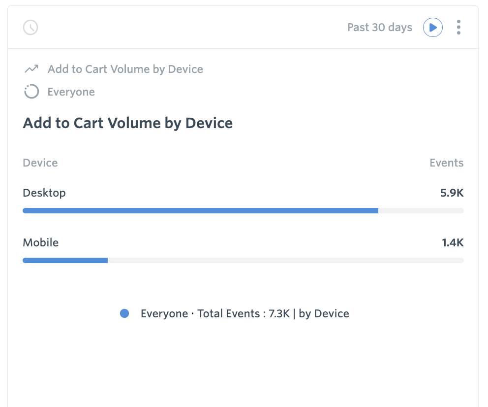The height and width of the screenshot is (407, 488).
Task: Click the unfilled part of Mobile bar
Action: point(285,260)
